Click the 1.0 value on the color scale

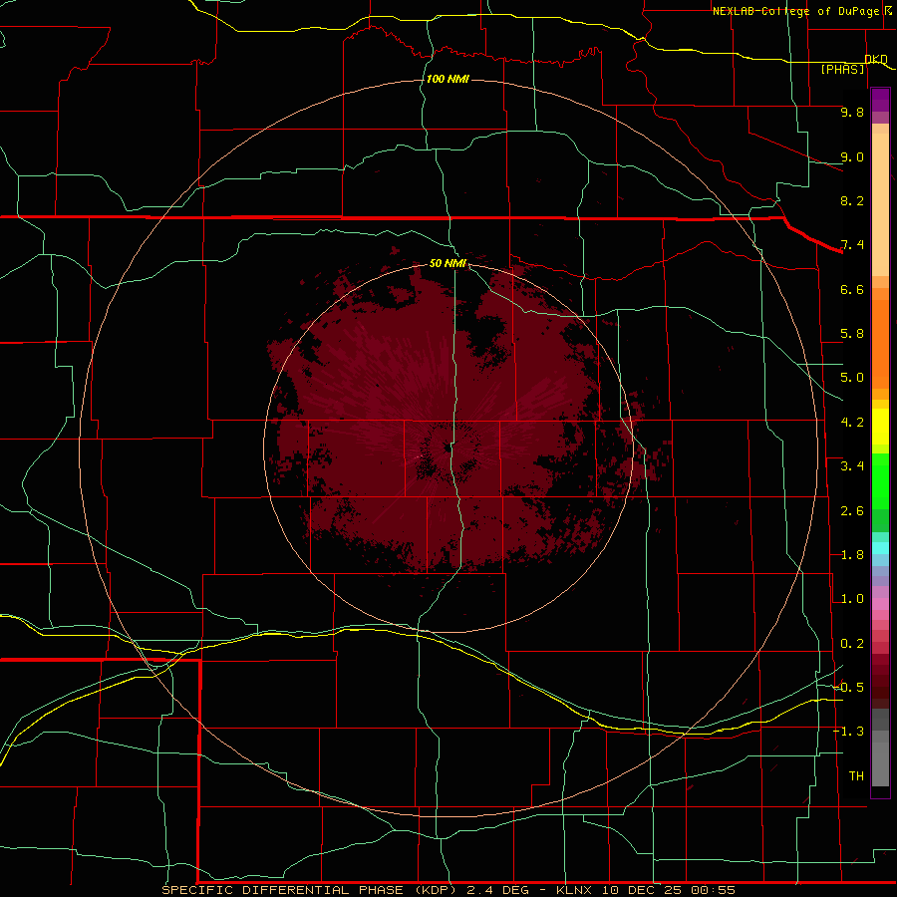[x=852, y=599]
